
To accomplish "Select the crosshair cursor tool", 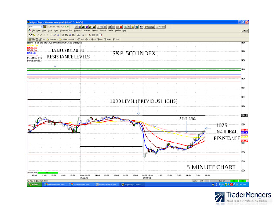I will (30, 35).
